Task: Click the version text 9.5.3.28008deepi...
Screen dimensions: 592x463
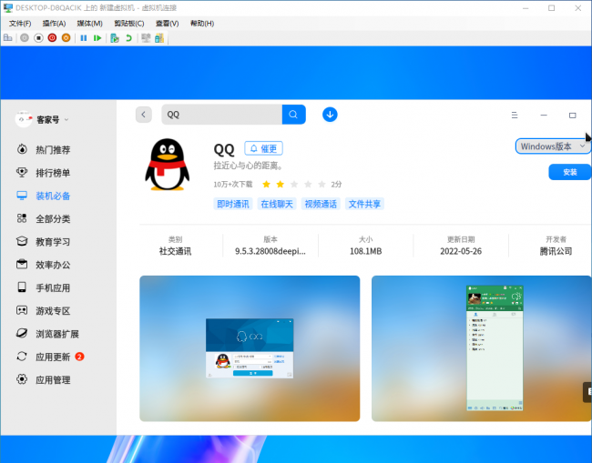Action: click(x=270, y=251)
